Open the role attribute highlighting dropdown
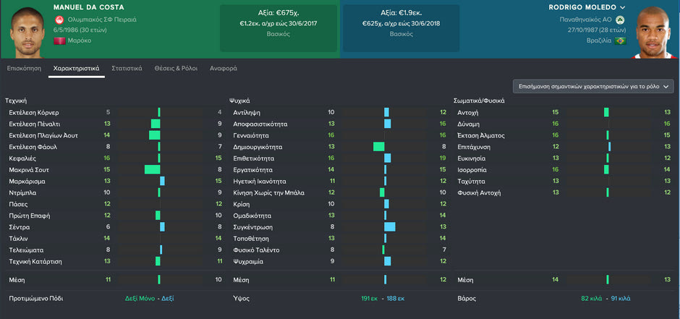Image resolution: width=680 pixels, height=319 pixels. (x=593, y=86)
